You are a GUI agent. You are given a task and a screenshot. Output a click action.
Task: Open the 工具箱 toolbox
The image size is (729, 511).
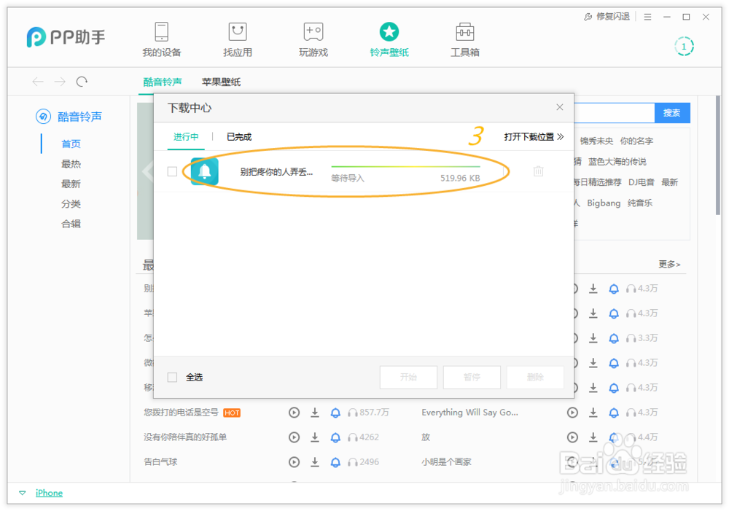click(x=465, y=39)
